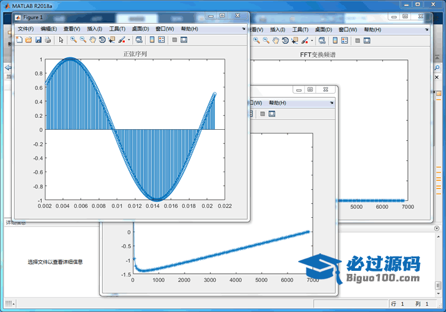Select Data Cursor tool in FFT figure window
The image size is (446, 312).
294,41
